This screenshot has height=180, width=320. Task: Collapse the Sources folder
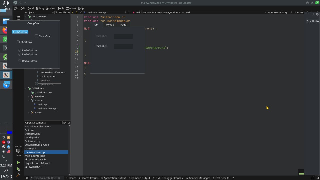coord(29,100)
